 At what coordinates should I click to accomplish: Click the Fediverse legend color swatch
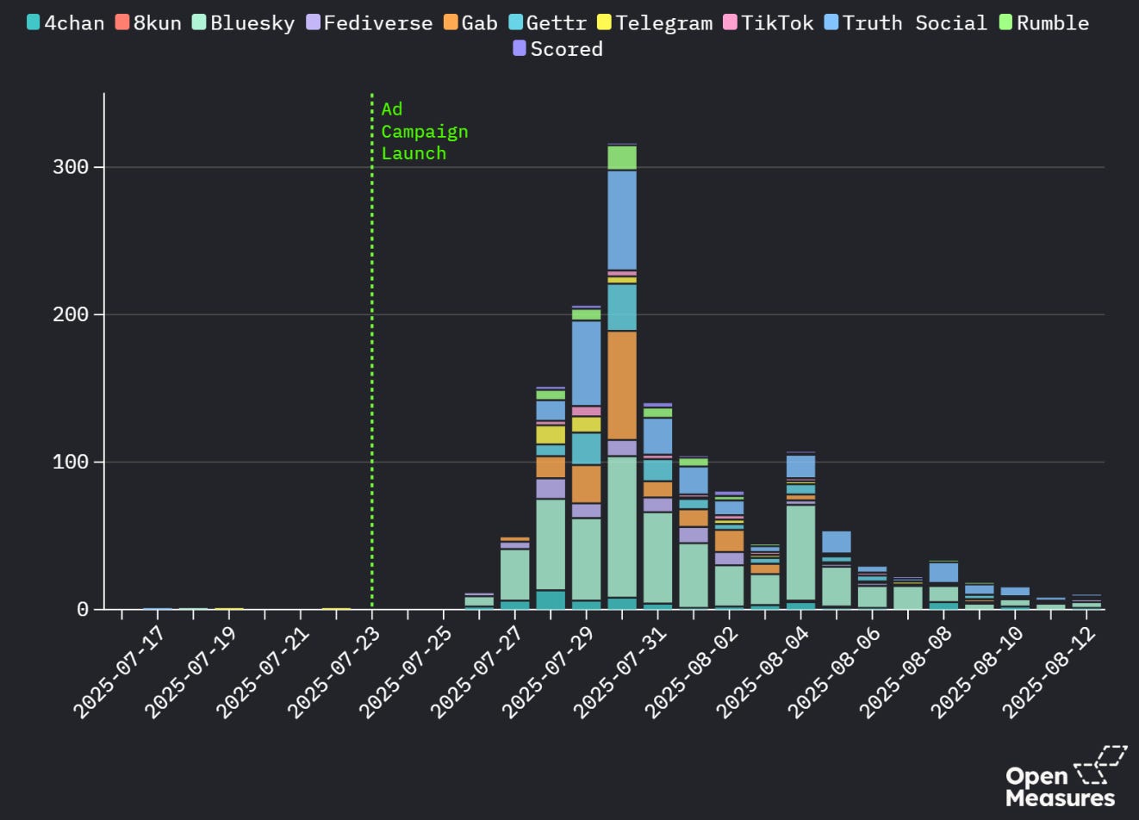pyautogui.click(x=313, y=22)
